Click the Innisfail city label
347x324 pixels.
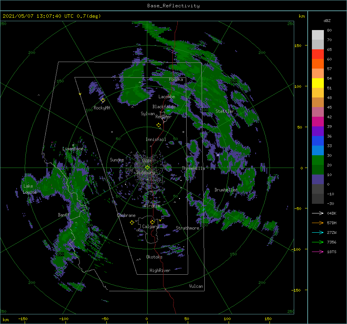click(x=156, y=139)
